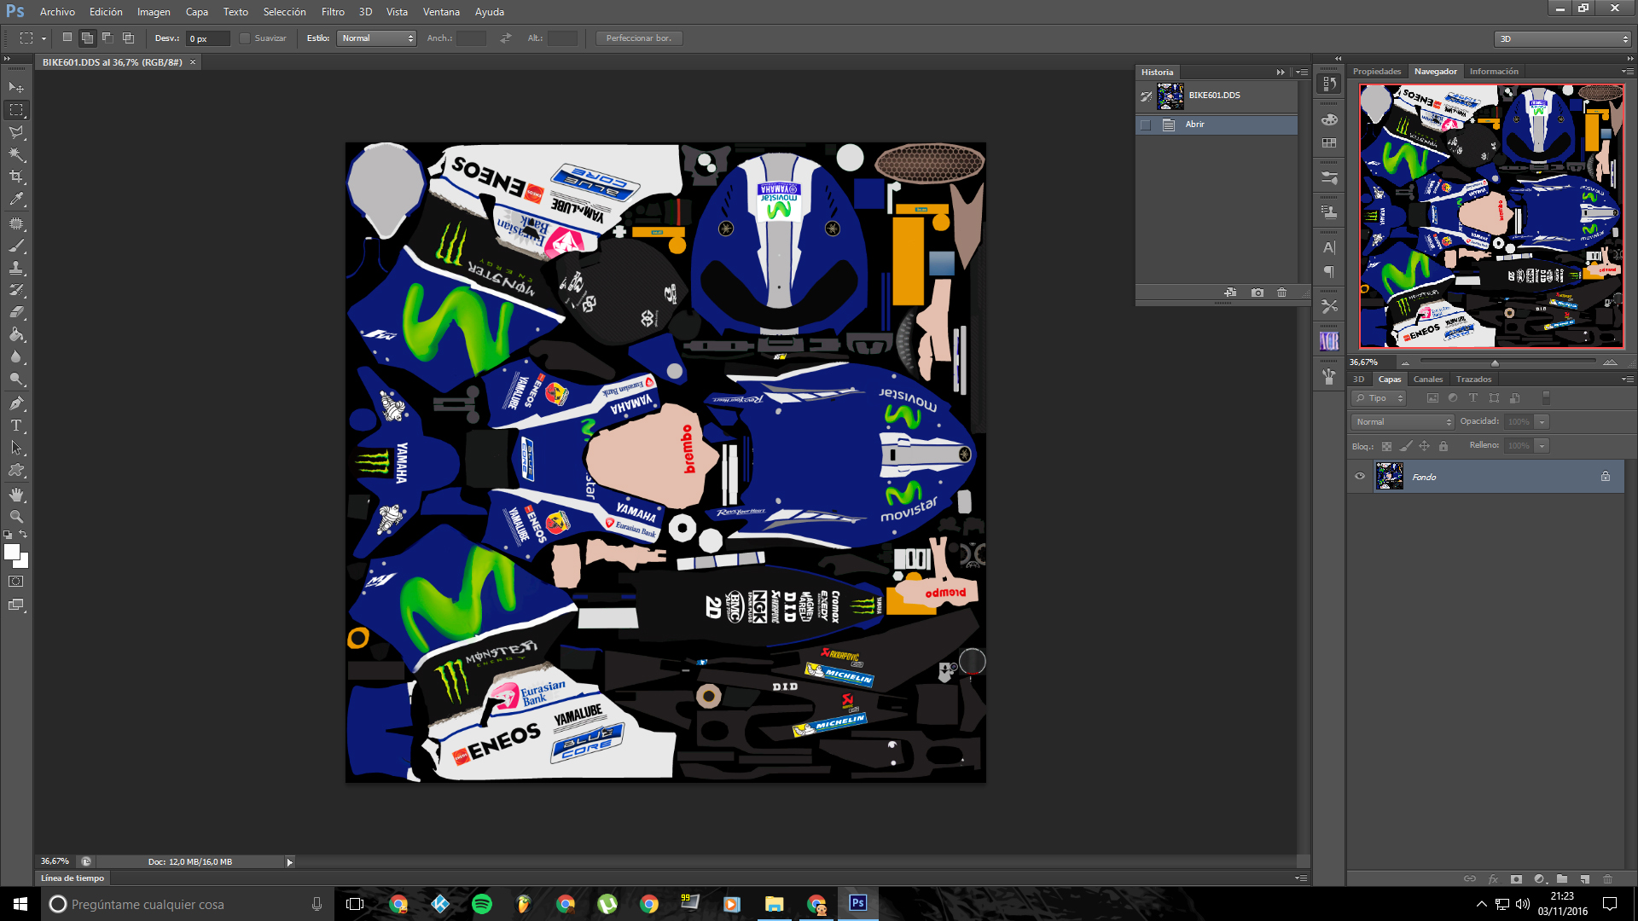Click the Perfeccionar borde button
1638x921 pixels.
639,38
